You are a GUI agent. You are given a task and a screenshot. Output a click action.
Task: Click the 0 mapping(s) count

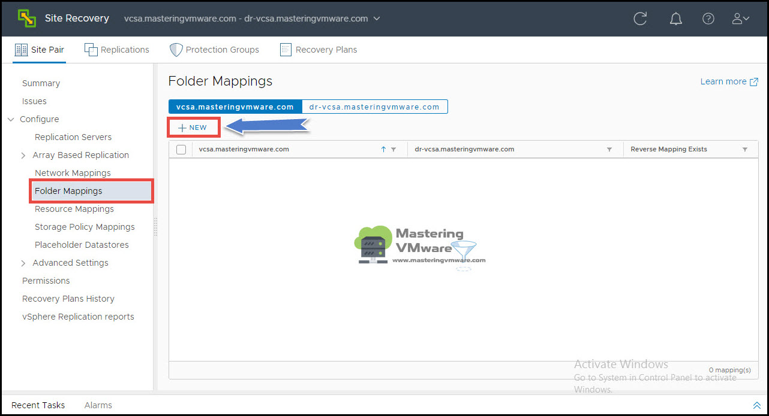tap(730, 371)
